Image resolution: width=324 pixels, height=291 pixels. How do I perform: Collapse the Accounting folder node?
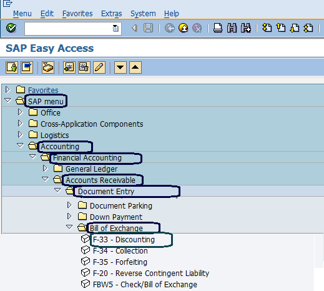pos(20,145)
